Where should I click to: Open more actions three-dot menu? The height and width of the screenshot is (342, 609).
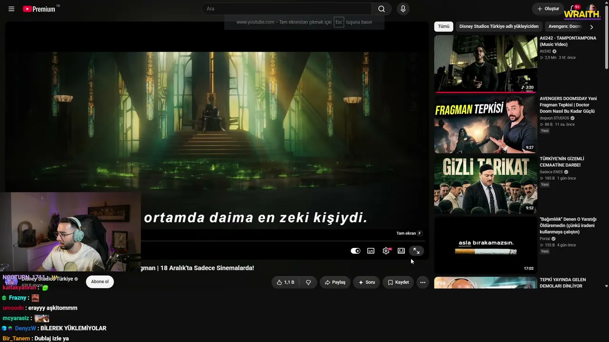[422, 282]
